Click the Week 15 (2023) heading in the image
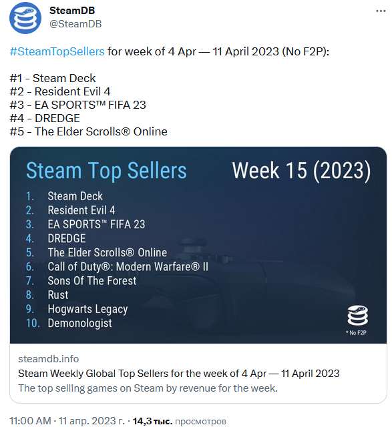The image size is (392, 437). click(x=301, y=170)
